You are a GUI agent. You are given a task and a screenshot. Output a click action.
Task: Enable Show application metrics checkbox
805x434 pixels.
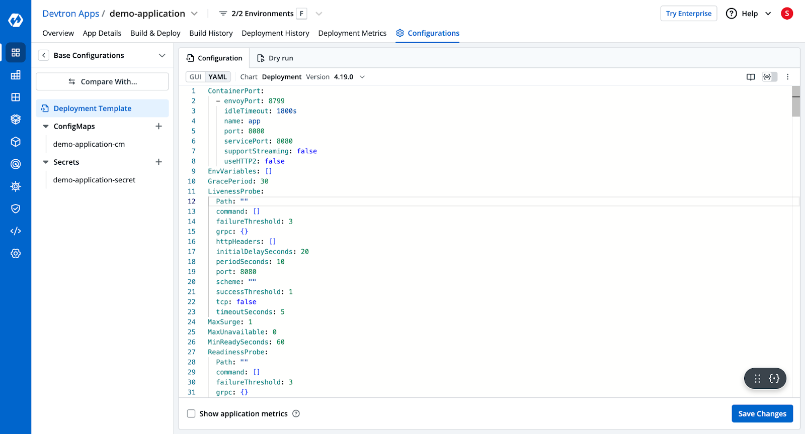click(191, 413)
